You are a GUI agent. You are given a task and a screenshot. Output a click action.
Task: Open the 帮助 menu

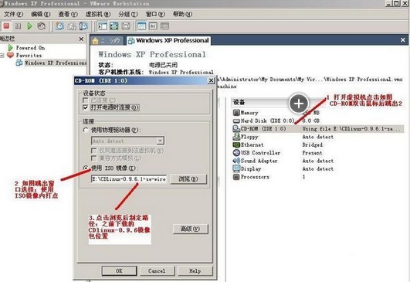pos(182,14)
